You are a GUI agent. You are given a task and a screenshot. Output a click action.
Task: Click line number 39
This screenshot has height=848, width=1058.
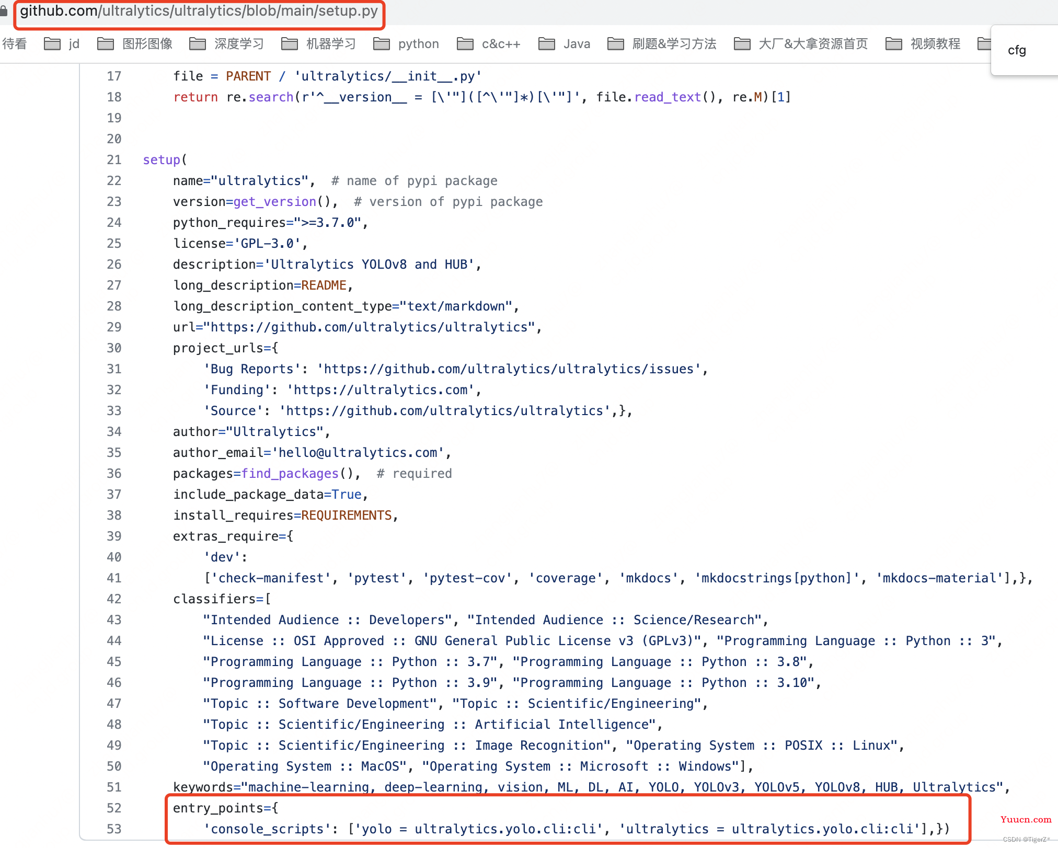tap(114, 536)
